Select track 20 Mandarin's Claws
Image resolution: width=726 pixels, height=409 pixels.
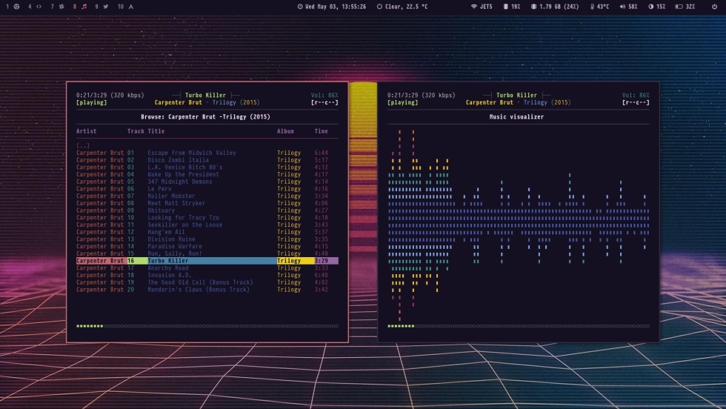pyautogui.click(x=207, y=290)
